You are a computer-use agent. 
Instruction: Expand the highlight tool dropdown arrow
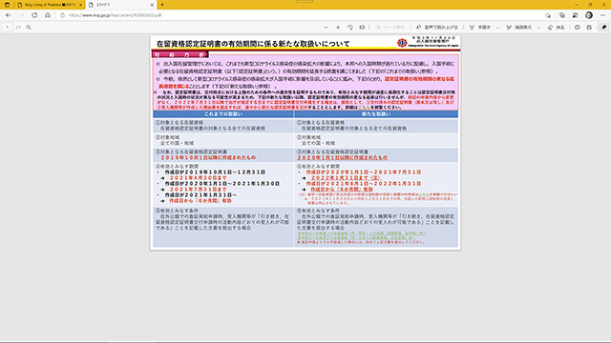click(x=538, y=28)
